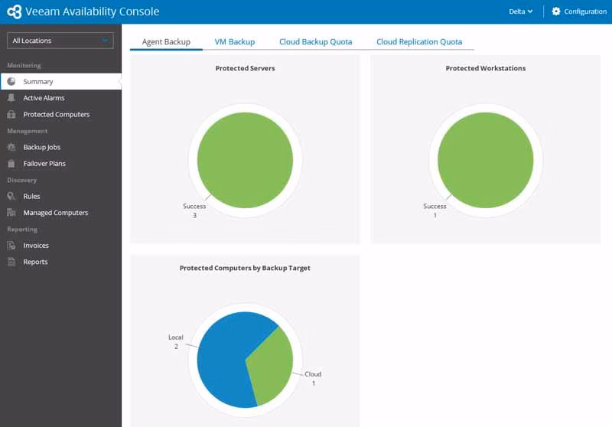Click the Managed Computers icon

pos(11,213)
